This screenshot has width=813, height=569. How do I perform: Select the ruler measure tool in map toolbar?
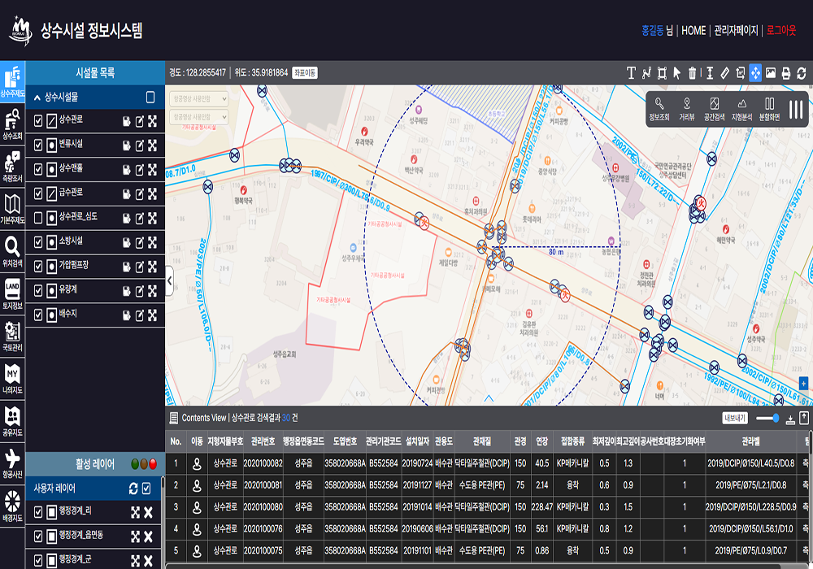coord(725,73)
